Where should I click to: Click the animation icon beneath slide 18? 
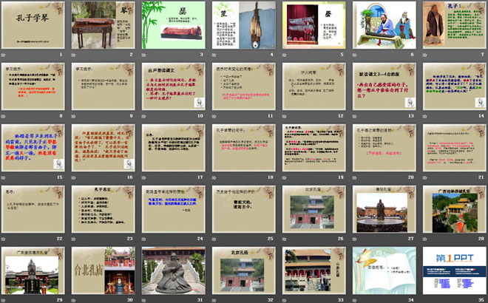tap(214, 177)
